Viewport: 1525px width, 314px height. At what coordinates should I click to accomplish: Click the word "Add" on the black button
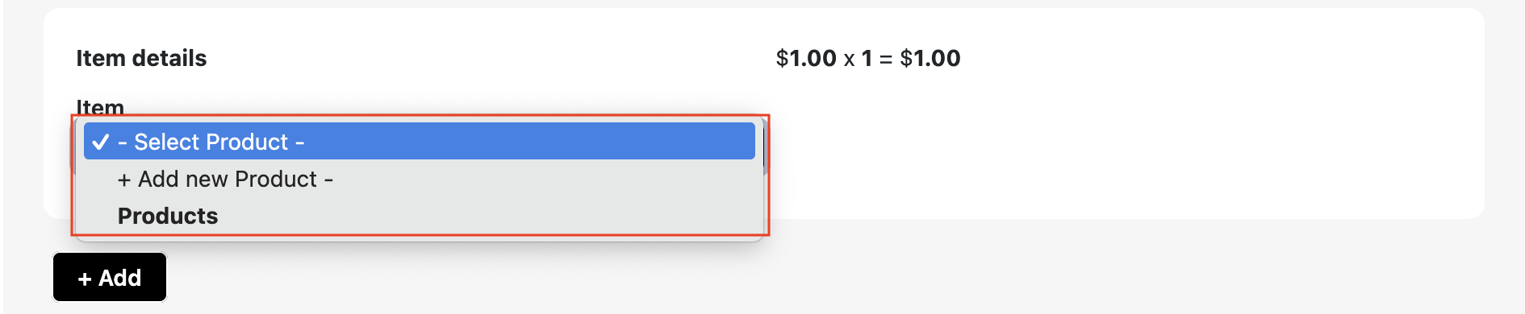click(x=120, y=278)
